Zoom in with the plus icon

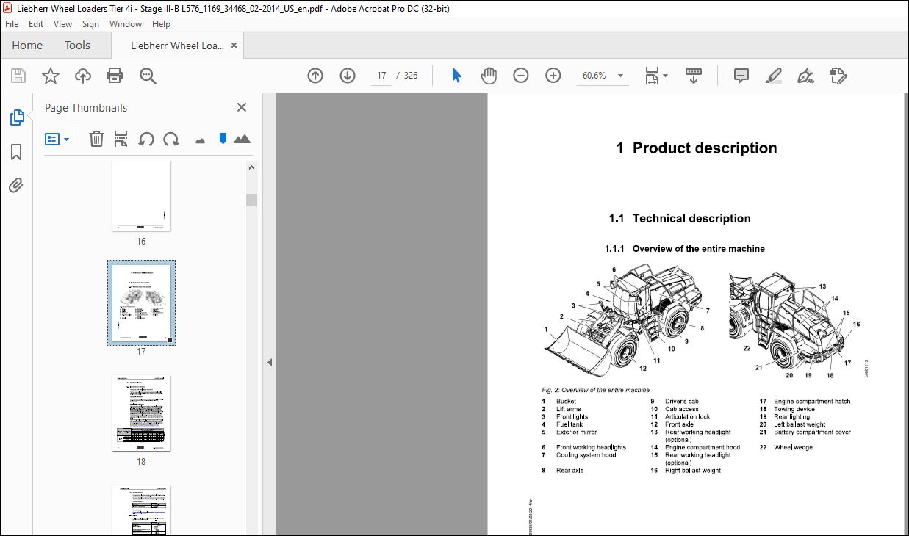point(553,75)
